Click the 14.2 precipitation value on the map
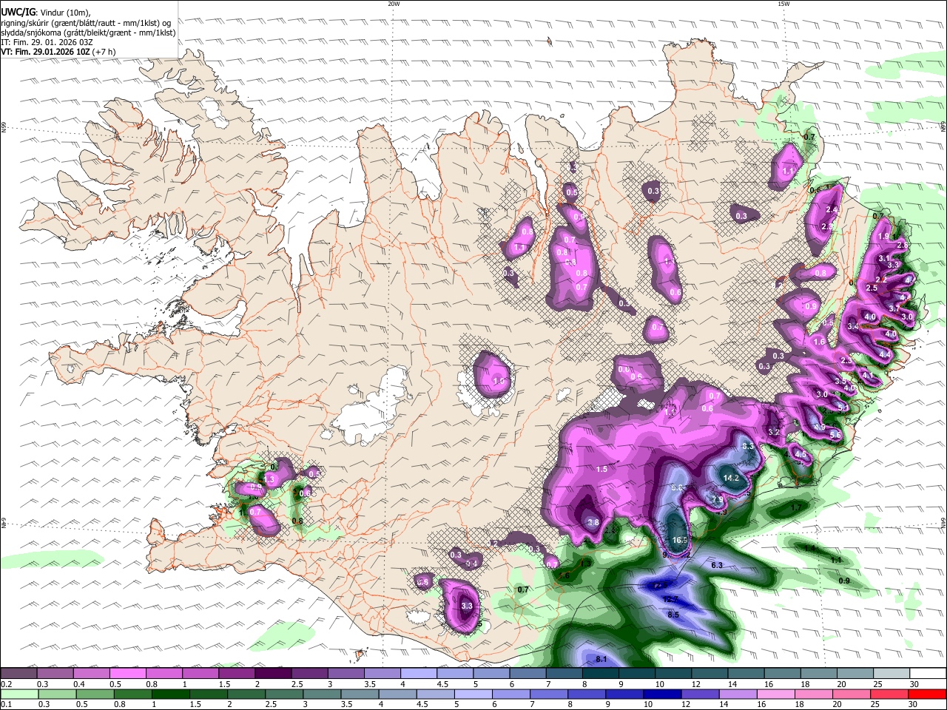Viewport: 947px width, 710px height. [731, 479]
